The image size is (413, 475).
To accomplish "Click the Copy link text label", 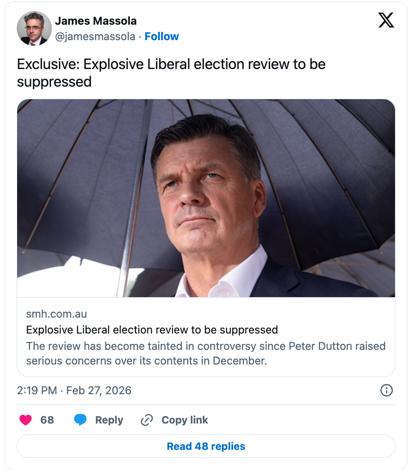I will pyautogui.click(x=185, y=420).
